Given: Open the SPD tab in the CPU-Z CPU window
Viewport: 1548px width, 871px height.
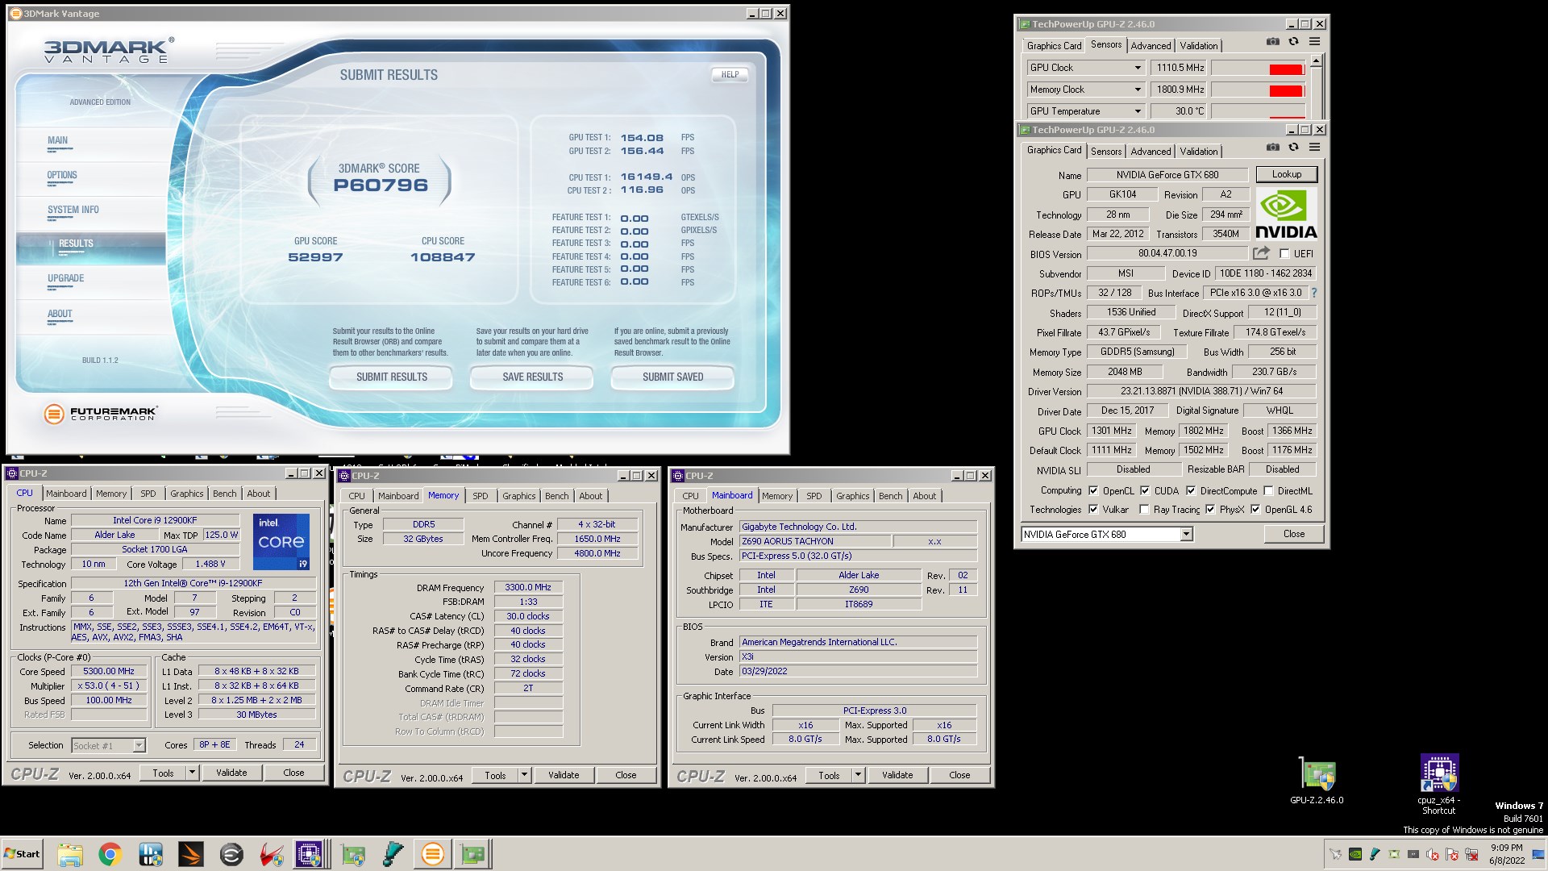Looking at the screenshot, I should pos(148,494).
